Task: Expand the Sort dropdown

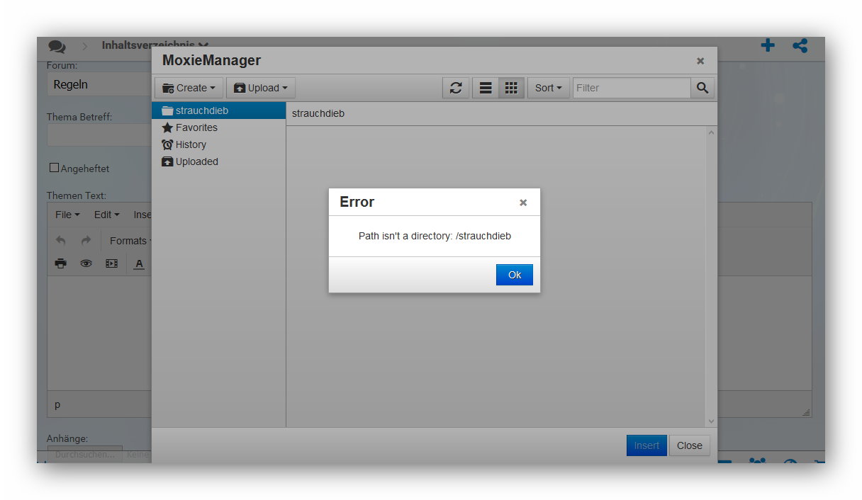Action: [x=548, y=88]
